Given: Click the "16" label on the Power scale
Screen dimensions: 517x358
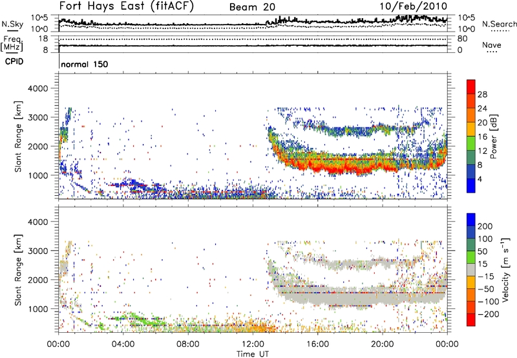Looking at the screenshot, I should point(482,137).
